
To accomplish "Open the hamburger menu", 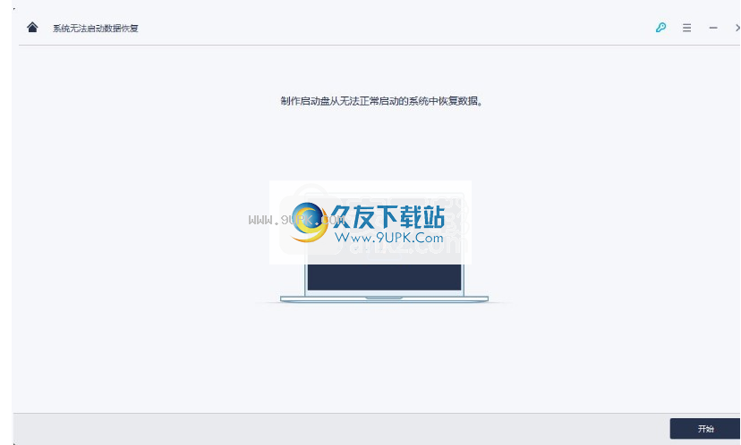I will pos(686,28).
